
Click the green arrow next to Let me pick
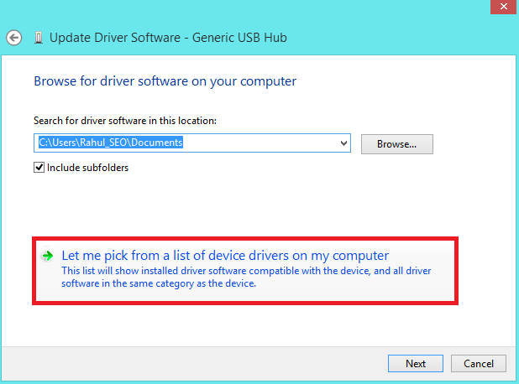[48, 255]
